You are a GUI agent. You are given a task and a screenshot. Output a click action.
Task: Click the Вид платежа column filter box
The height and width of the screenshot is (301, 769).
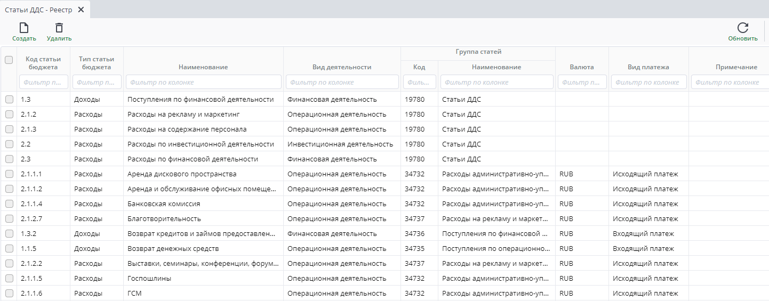tap(648, 82)
